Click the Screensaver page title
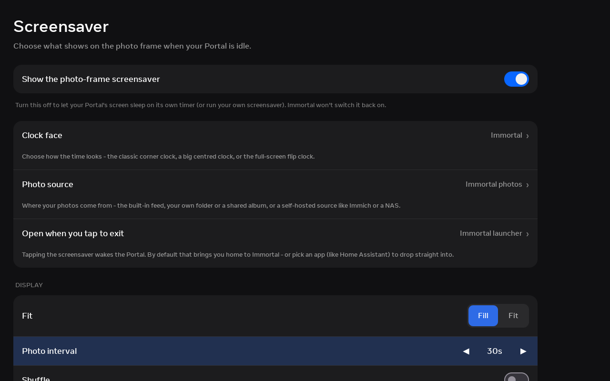Screen dimensions: 610x381 61,27
